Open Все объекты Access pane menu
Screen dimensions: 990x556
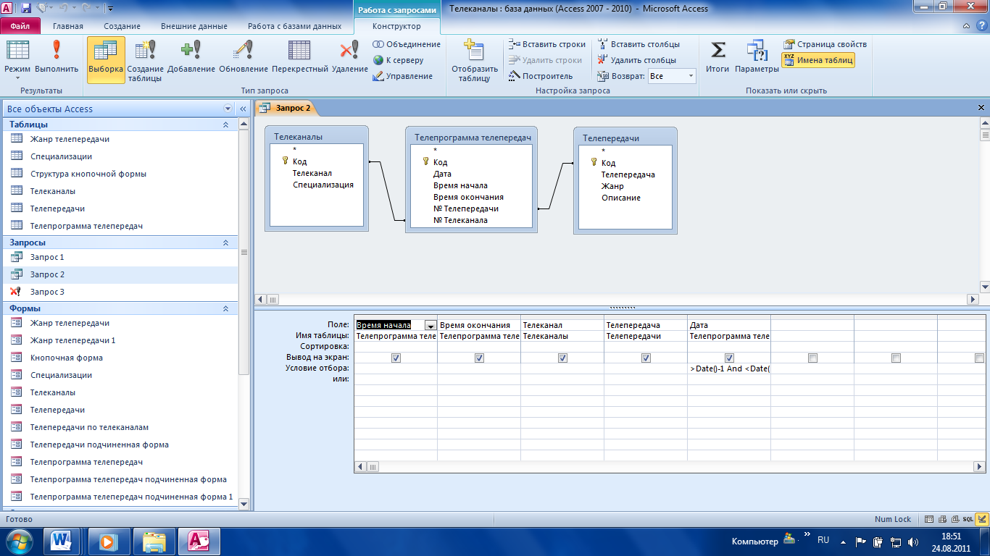click(x=228, y=109)
